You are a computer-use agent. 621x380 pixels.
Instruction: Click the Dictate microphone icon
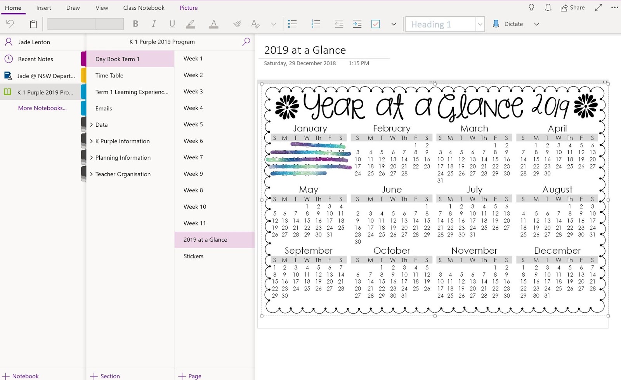[x=496, y=24]
